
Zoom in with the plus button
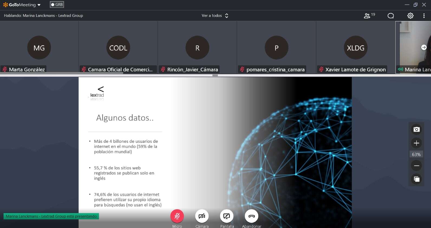[416, 143]
